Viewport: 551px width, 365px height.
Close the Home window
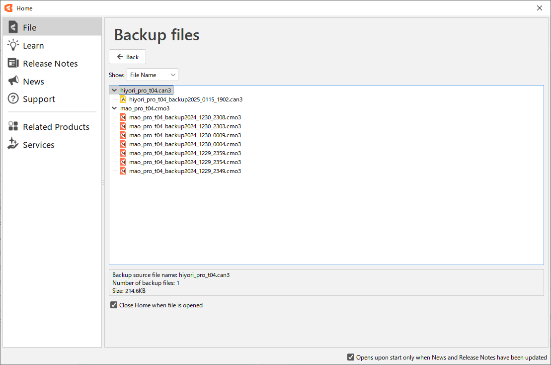[540, 8]
